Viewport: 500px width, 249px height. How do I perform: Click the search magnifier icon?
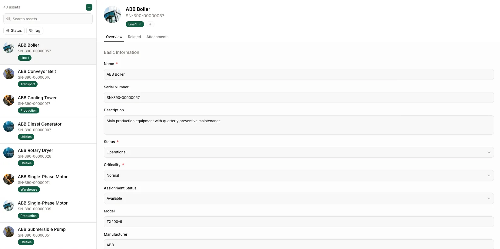8,19
